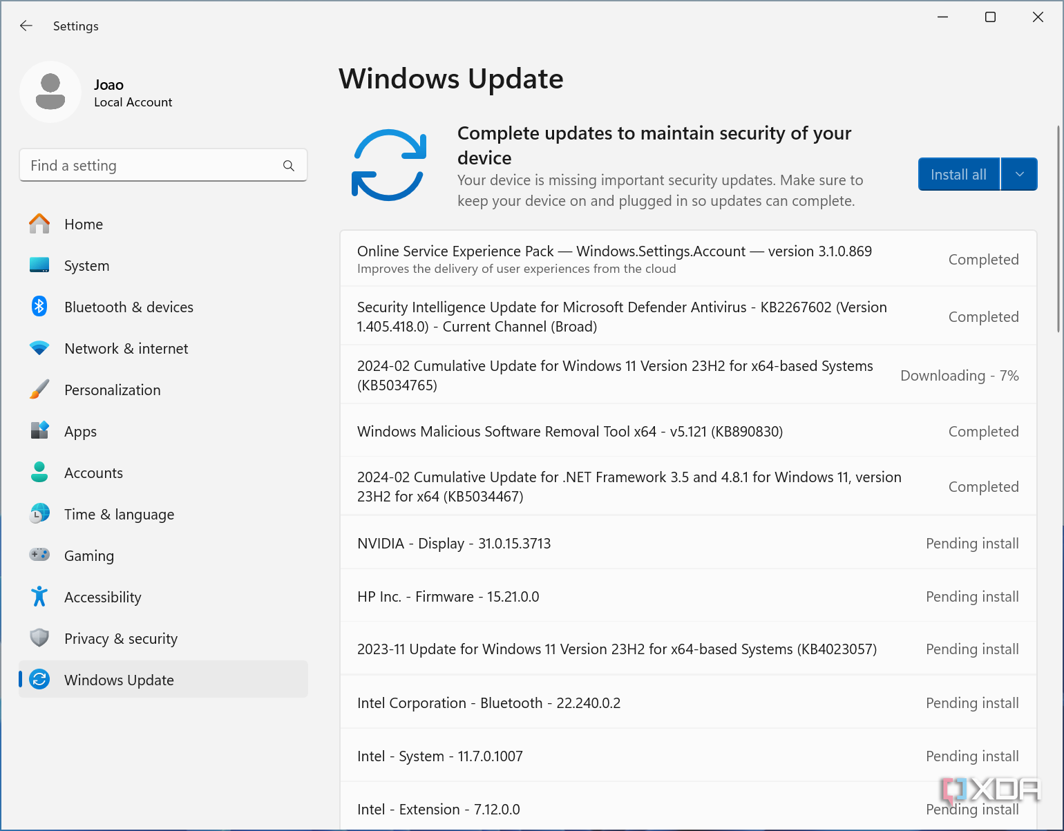Click Intel - Extension - 7.12.0.0 row
Viewport: 1064px width, 831px height.
pyautogui.click(x=688, y=807)
